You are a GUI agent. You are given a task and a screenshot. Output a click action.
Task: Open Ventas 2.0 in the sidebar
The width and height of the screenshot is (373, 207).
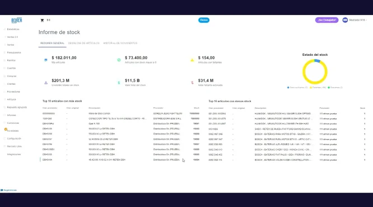(12, 37)
